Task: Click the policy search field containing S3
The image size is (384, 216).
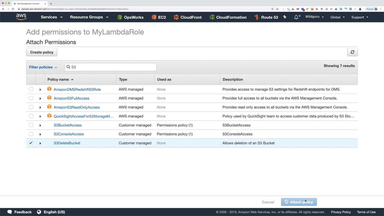Action: click(x=110, y=67)
